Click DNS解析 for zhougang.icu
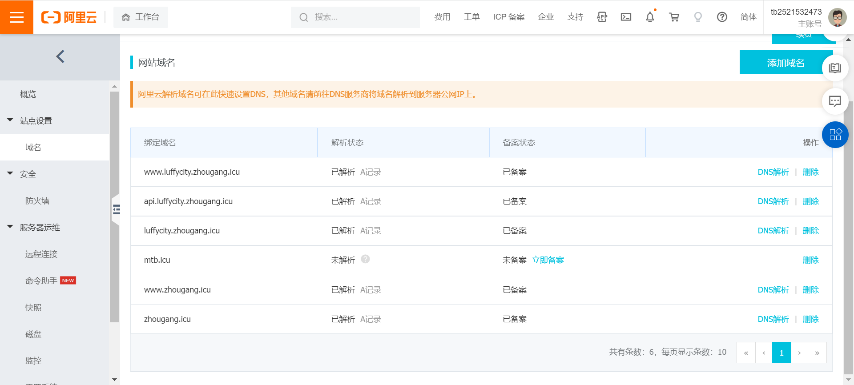This screenshot has height=385, width=854. coord(773,319)
